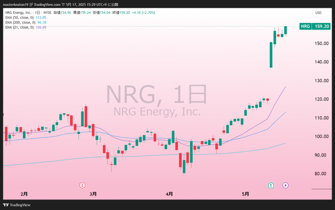Screen dimensions: 335x210
Task: Click the 140.00 price axis label
Action: [322, 62]
